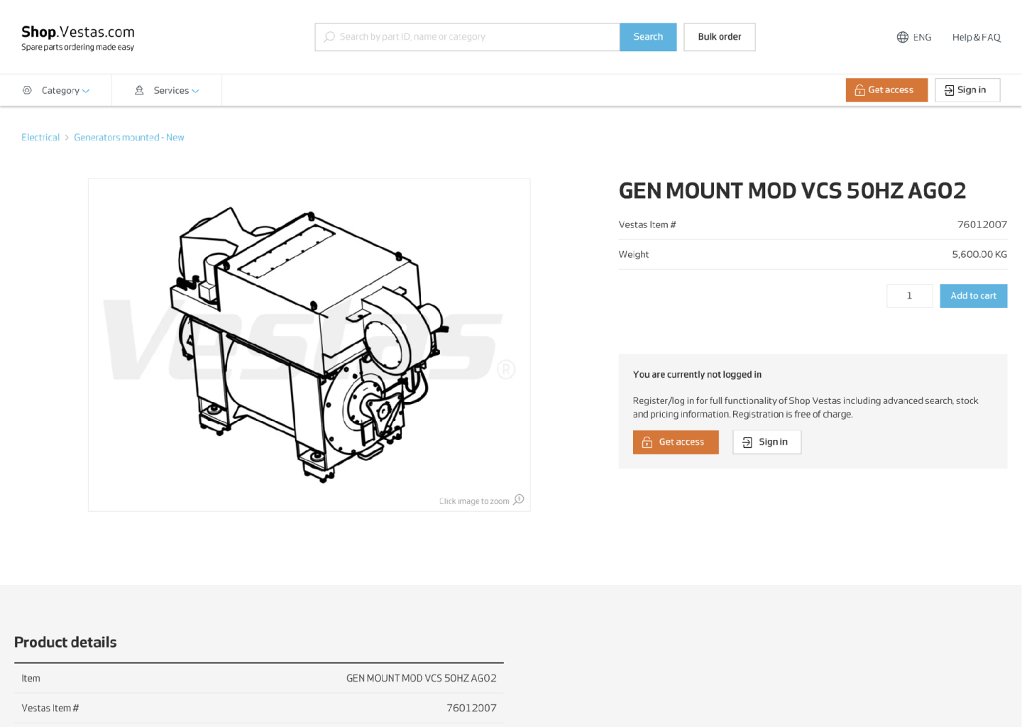Expand the Services dropdown chevron

[x=195, y=91]
